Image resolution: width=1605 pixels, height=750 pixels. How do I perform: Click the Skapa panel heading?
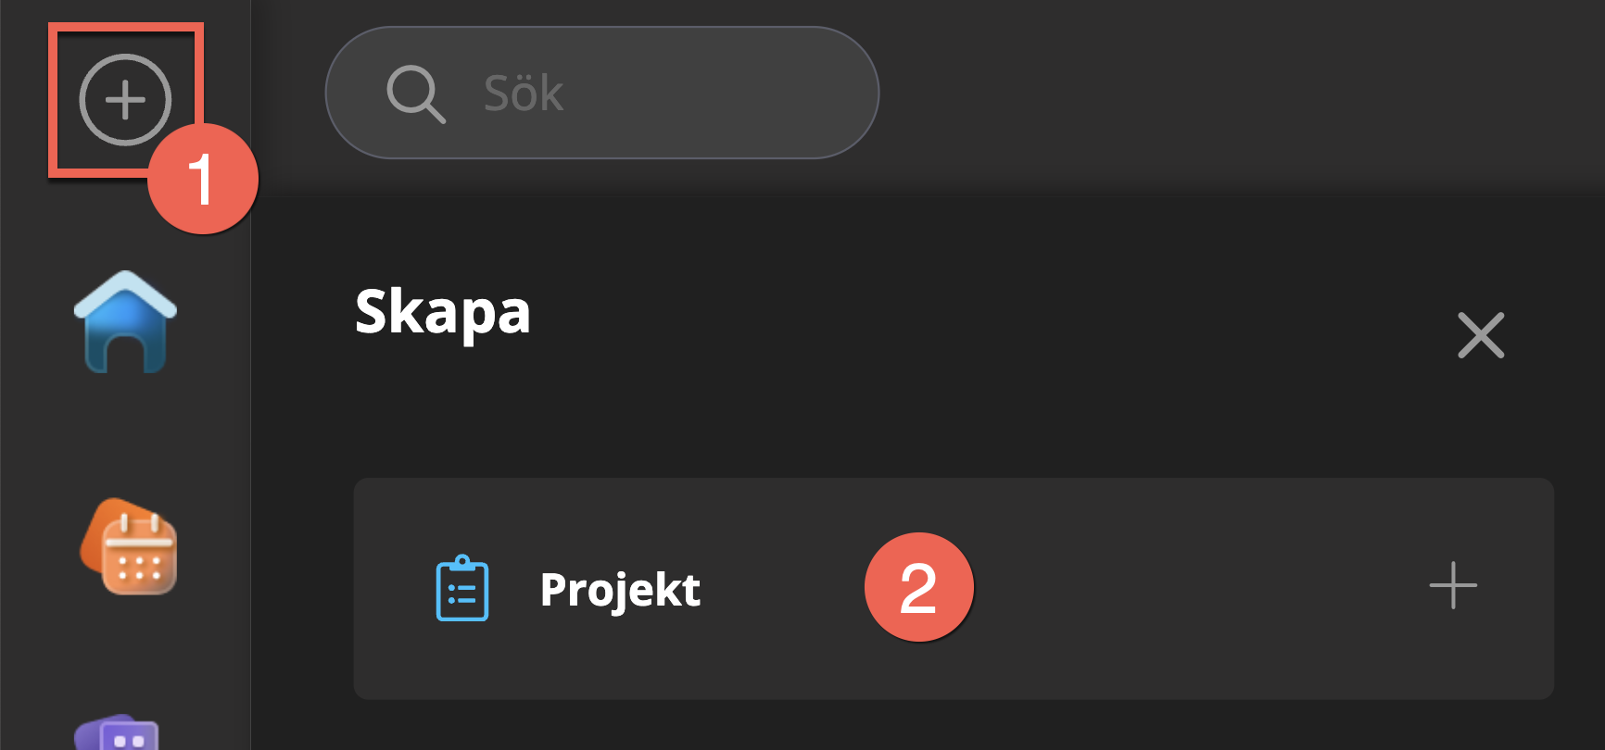[x=442, y=313]
